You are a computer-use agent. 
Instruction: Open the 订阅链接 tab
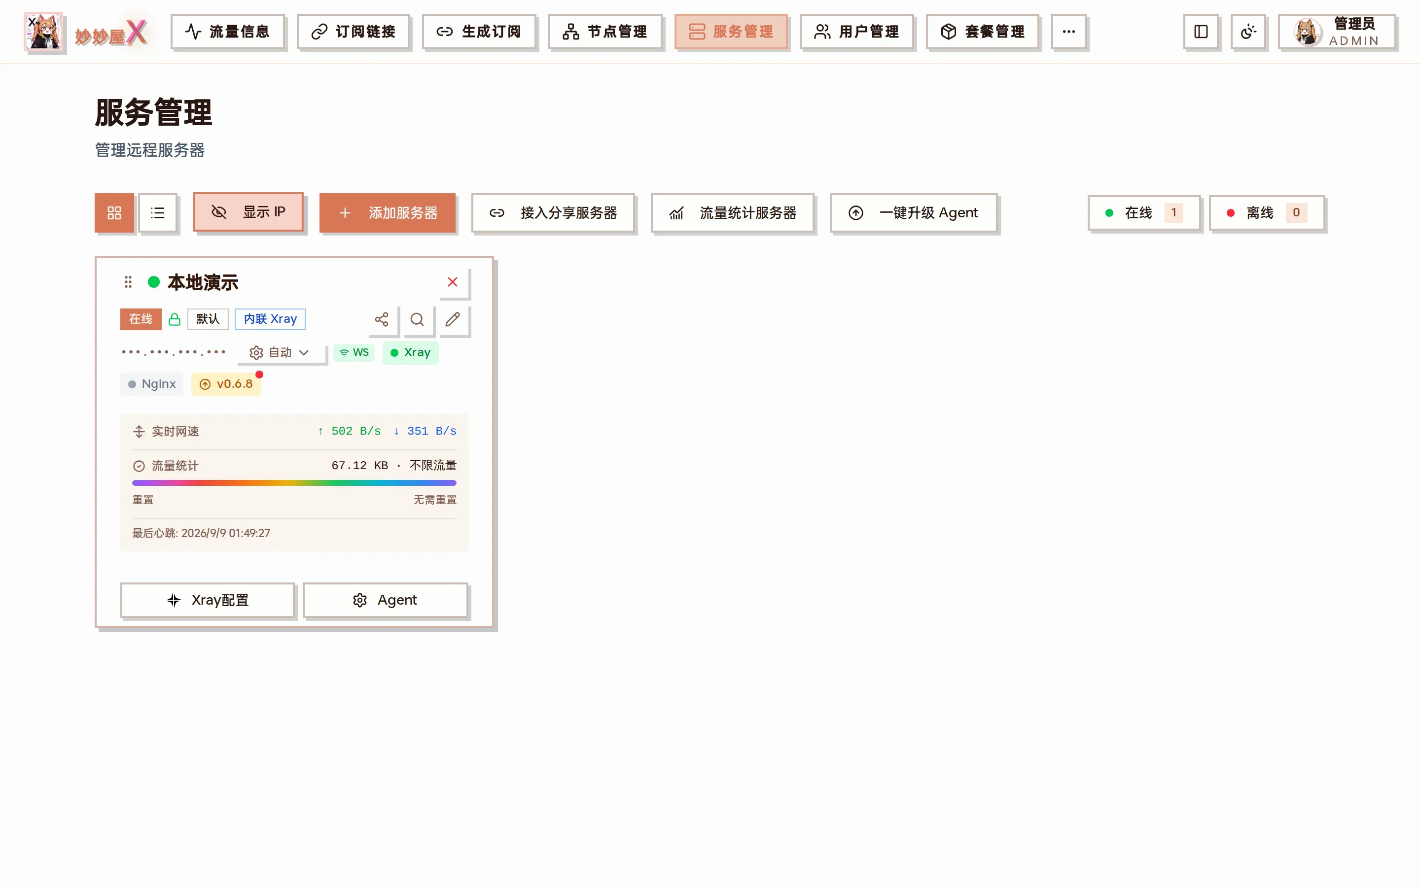[x=353, y=32]
